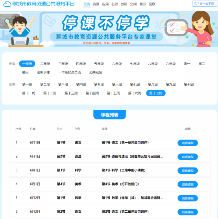Watch the 第1节-语文 第一单元复习讲评 course

coord(188,143)
